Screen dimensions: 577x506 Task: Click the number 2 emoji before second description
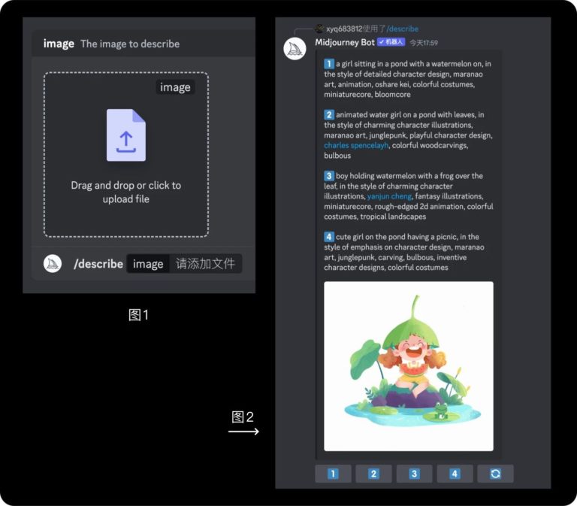[329, 114]
